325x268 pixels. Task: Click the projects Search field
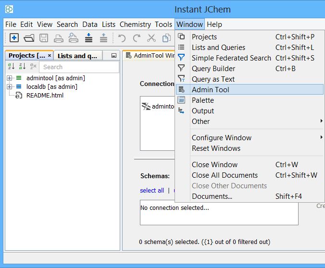79,67
